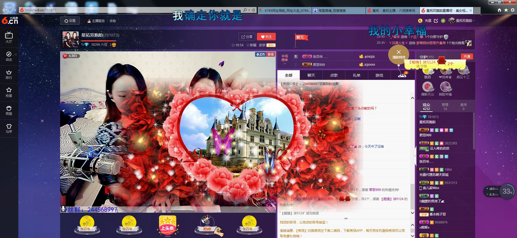This screenshot has height=238, width=517.
Task: Click the address bar search magnifier
Action: [x=245, y=10]
